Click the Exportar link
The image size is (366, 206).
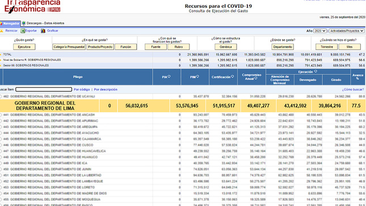coord(31,31)
